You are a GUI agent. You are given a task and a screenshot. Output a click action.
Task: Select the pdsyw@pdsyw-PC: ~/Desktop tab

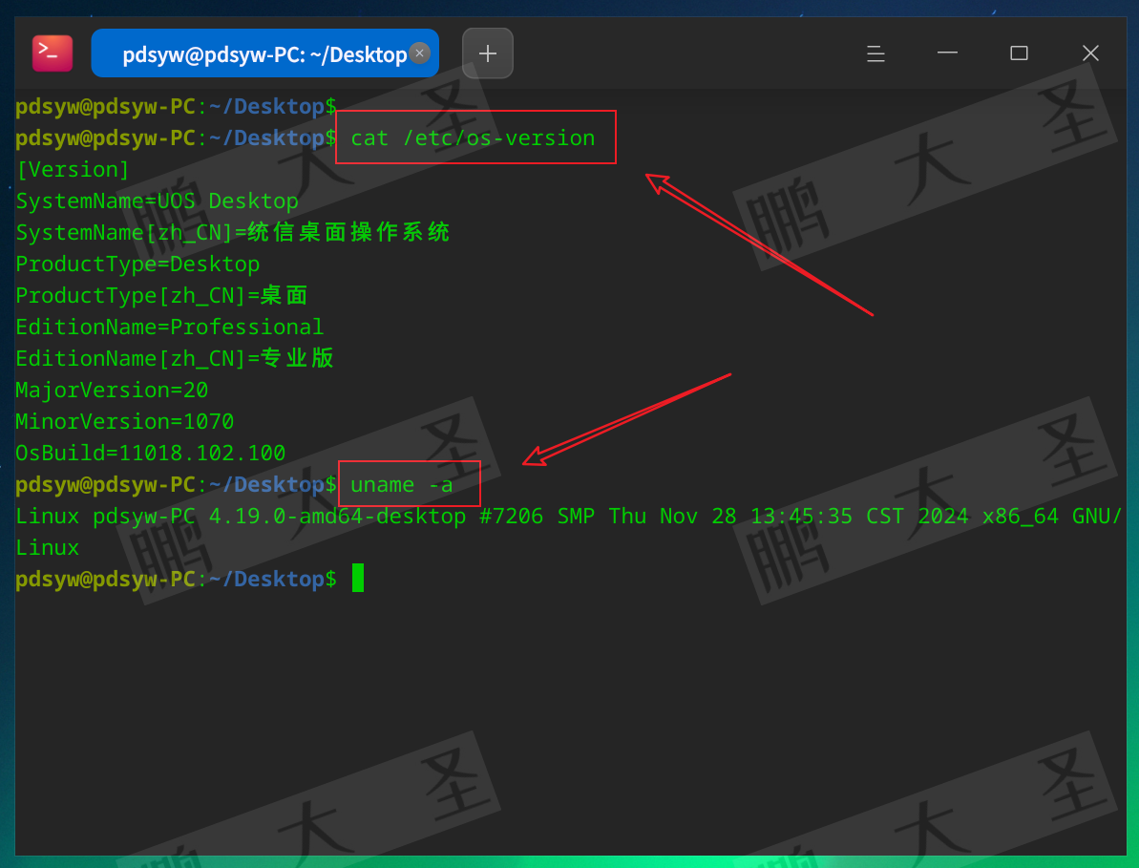tap(264, 53)
